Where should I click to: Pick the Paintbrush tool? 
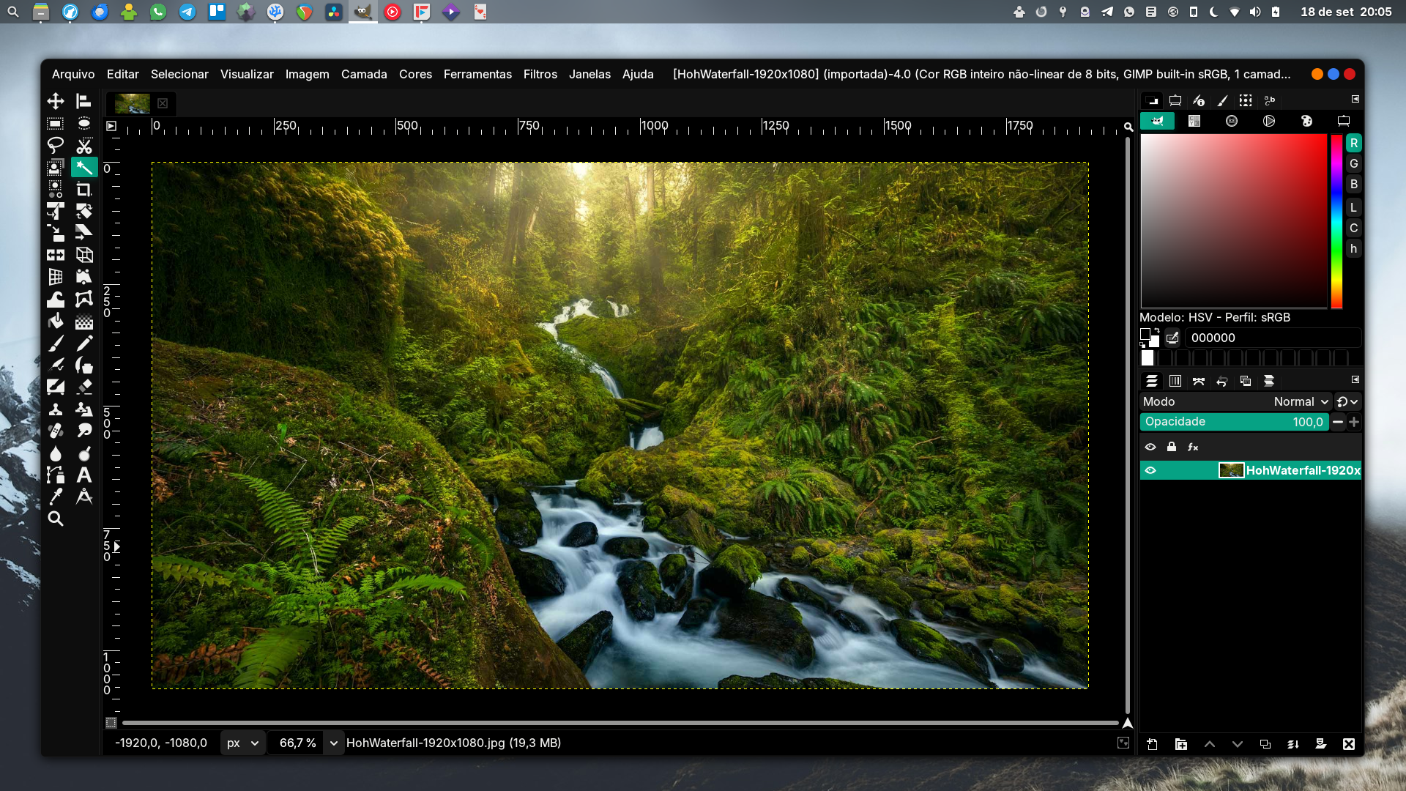coord(56,343)
